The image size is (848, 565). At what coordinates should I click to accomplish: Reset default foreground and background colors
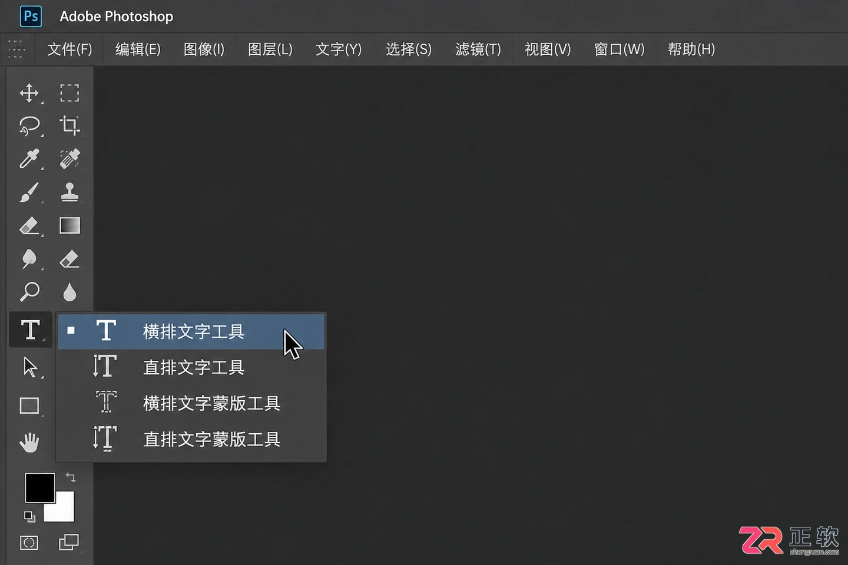click(29, 517)
